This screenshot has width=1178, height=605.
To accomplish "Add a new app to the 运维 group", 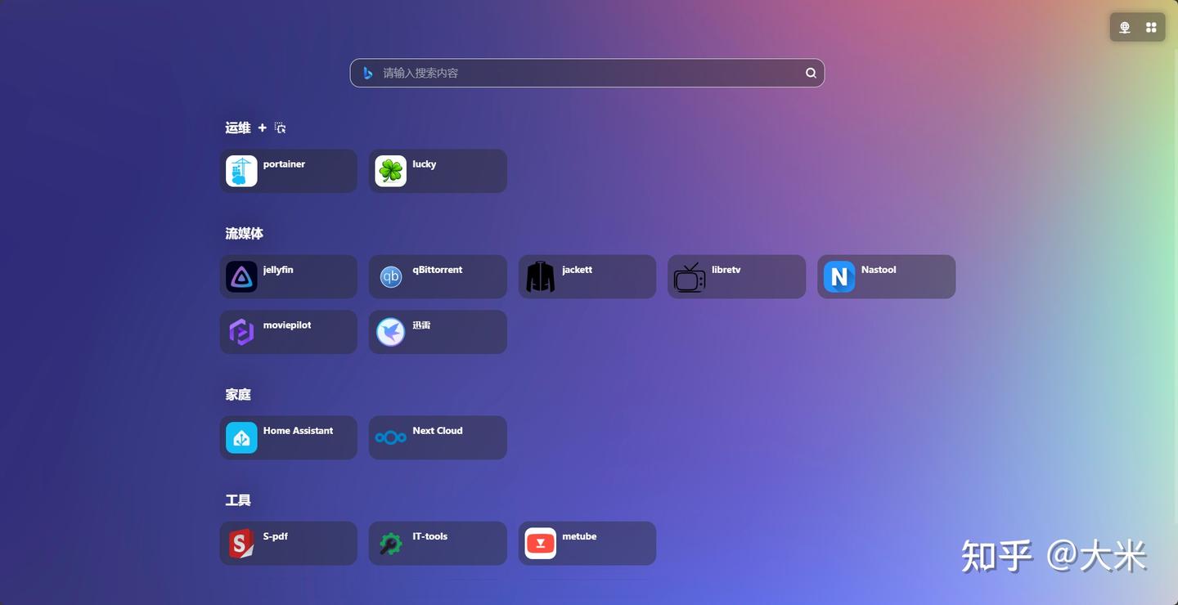I will (x=262, y=128).
